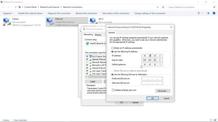
Task: Open Advanced TCP/IP settings
Action: (x=163, y=91)
